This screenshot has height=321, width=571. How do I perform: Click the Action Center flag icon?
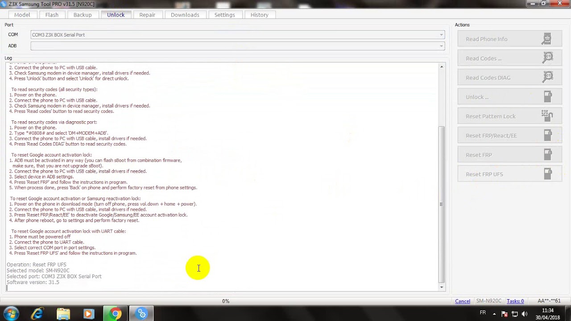[x=505, y=314]
